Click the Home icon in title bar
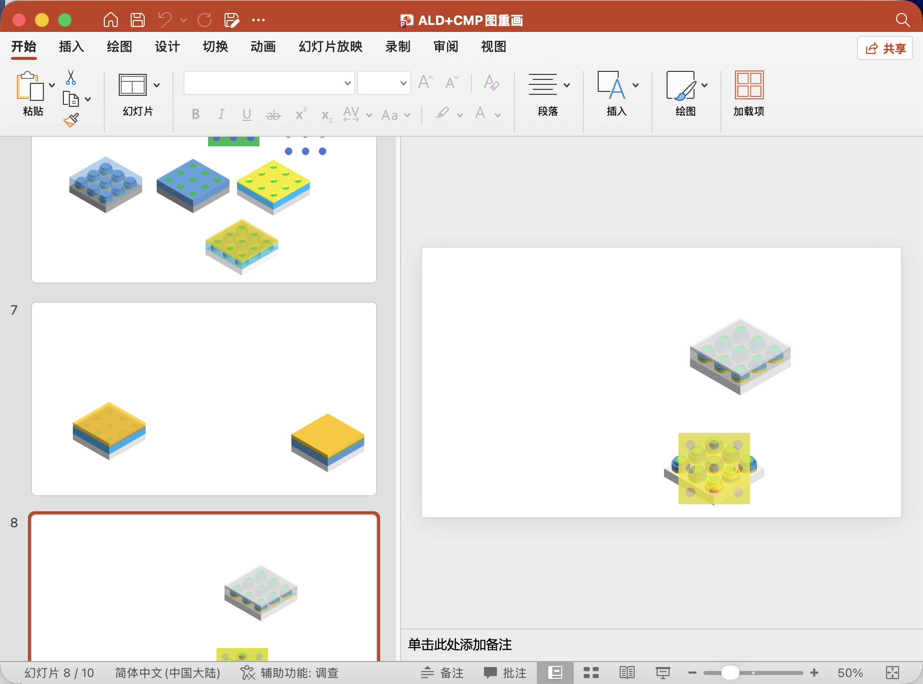The width and height of the screenshot is (923, 684). point(110,20)
